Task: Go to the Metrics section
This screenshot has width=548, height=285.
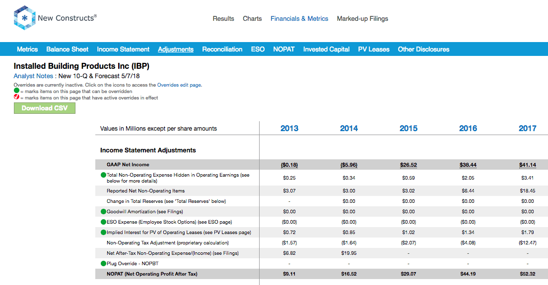Action: (x=27, y=49)
